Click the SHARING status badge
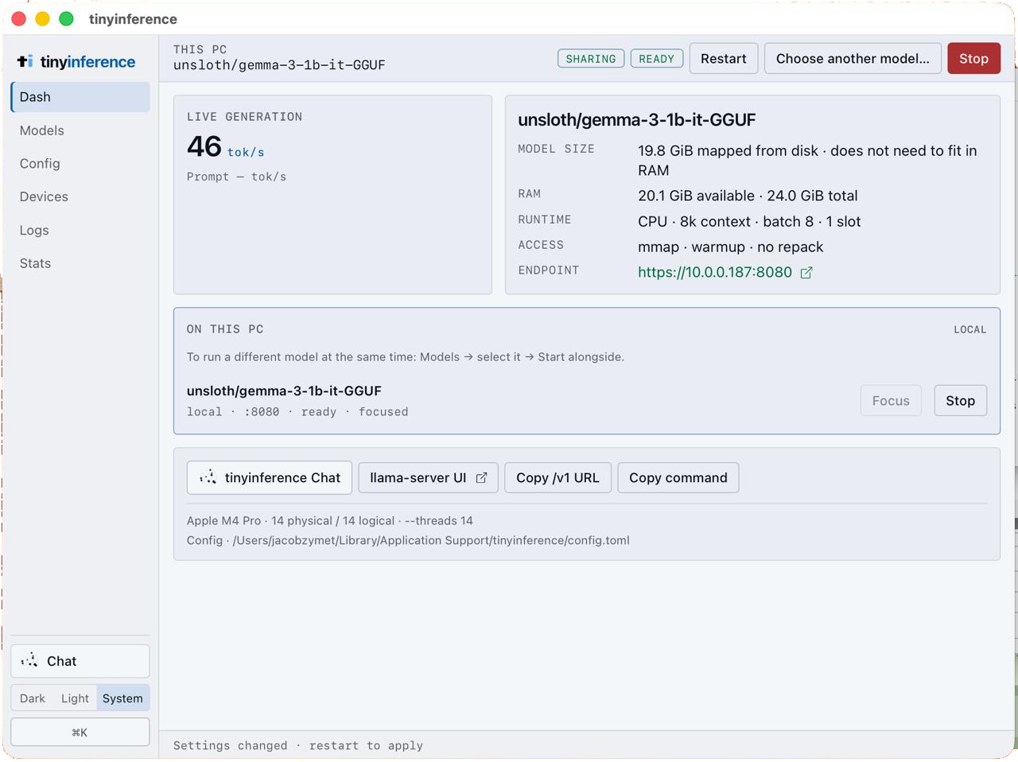This screenshot has width=1018, height=762. [591, 59]
